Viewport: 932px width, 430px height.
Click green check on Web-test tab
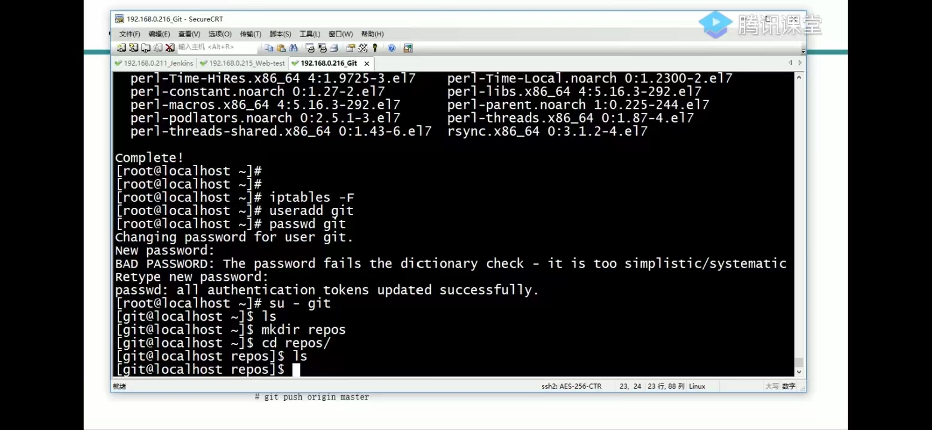(x=204, y=63)
